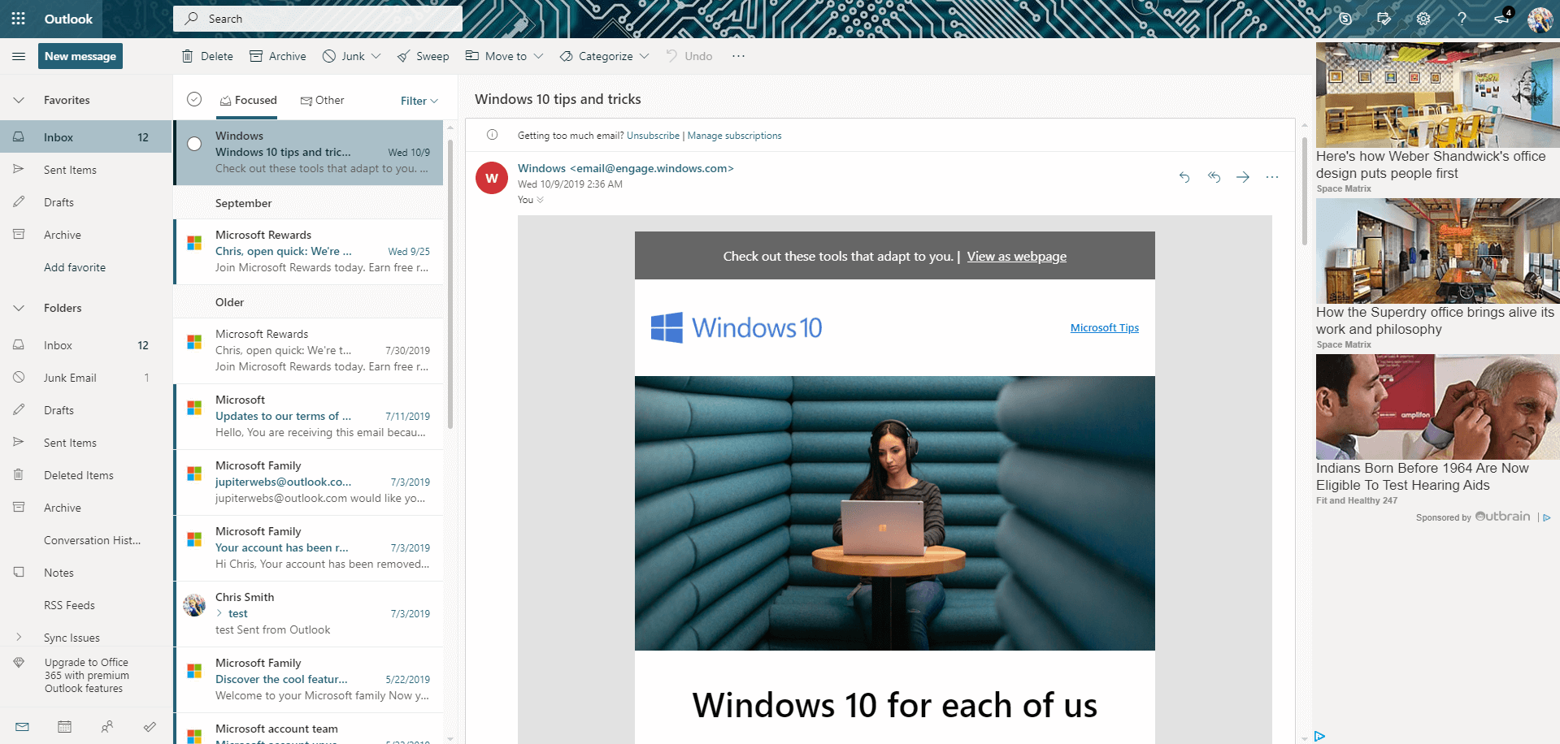This screenshot has width=1560, height=744.
Task: Click Unsubscribe link
Action: [653, 136]
